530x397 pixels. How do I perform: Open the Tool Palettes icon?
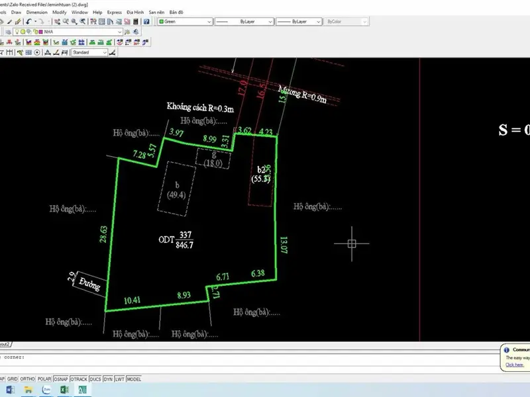point(110,21)
